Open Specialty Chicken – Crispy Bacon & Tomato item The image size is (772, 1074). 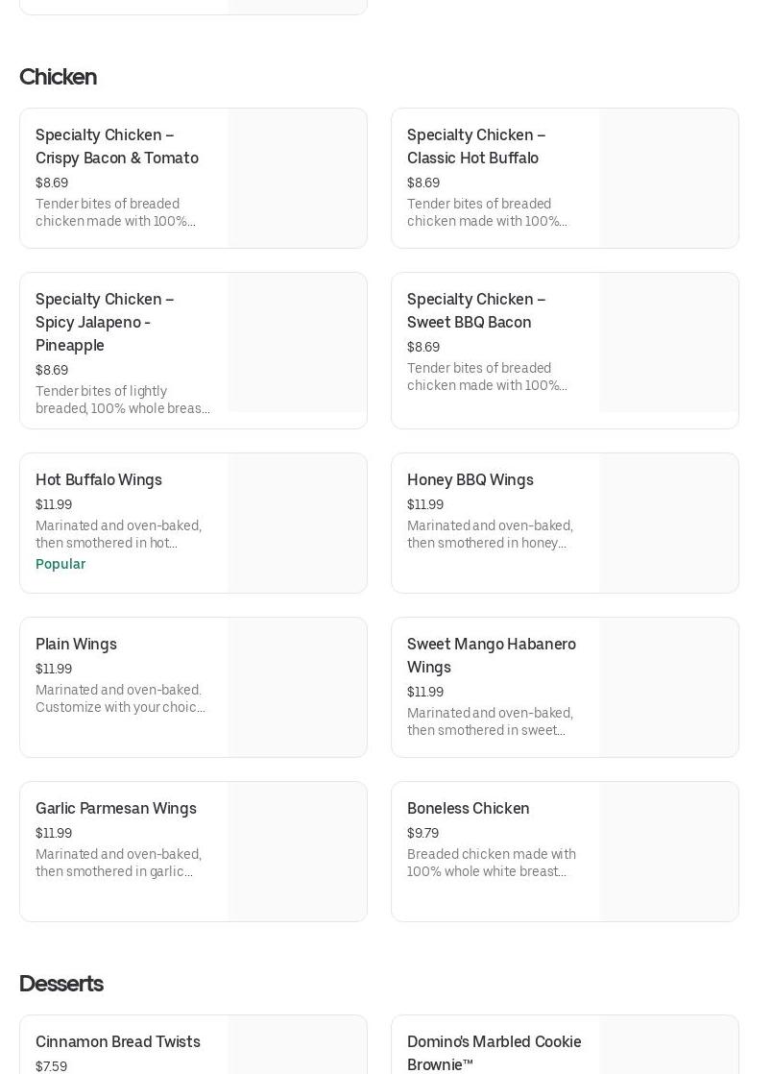pyautogui.click(x=117, y=146)
